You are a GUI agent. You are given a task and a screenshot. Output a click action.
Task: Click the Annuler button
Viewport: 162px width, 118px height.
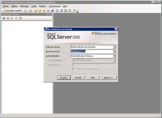coord(78,78)
